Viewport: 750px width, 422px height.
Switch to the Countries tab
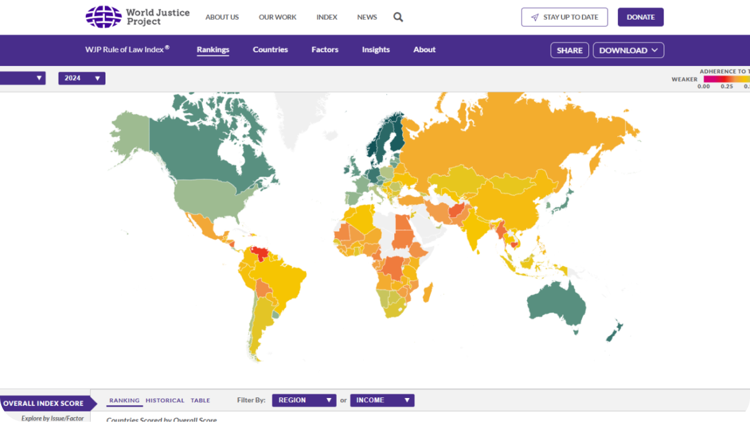(x=270, y=50)
